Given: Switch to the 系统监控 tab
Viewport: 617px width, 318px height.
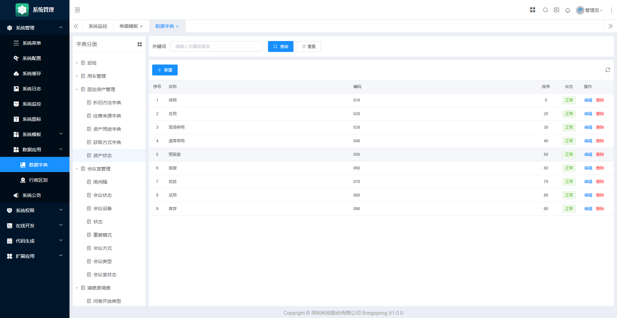Looking at the screenshot, I should click(98, 26).
